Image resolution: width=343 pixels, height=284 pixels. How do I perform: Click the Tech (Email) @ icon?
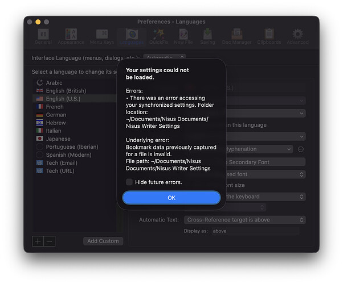(39, 162)
